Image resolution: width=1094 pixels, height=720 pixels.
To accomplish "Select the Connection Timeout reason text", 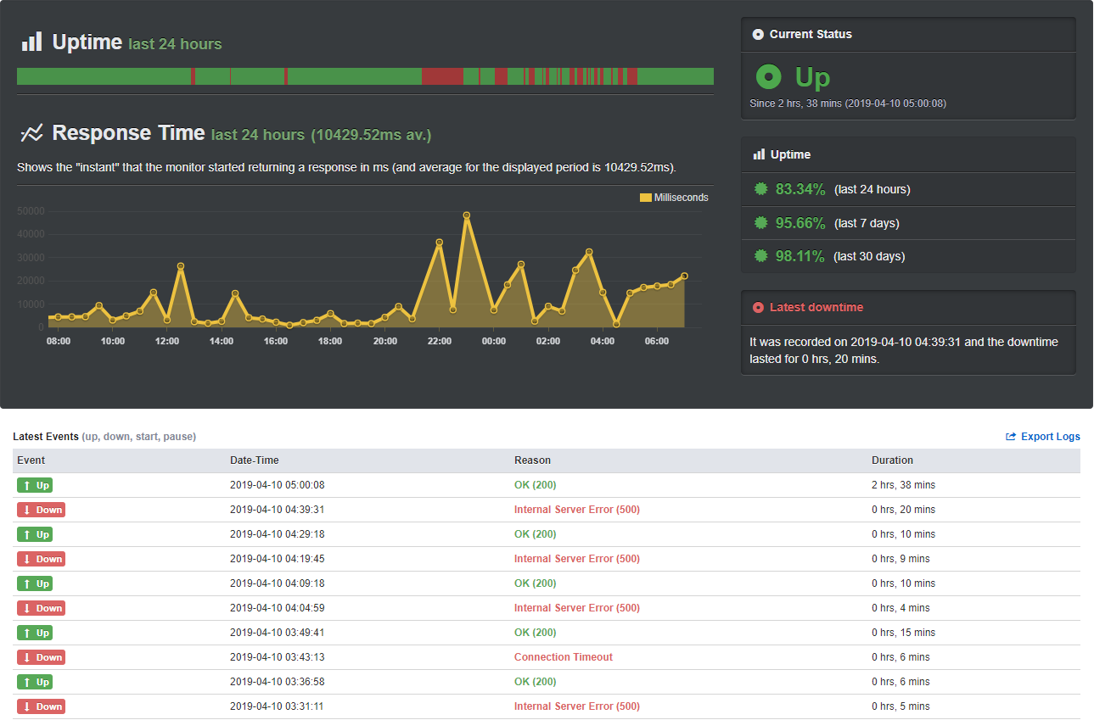I will click(564, 657).
